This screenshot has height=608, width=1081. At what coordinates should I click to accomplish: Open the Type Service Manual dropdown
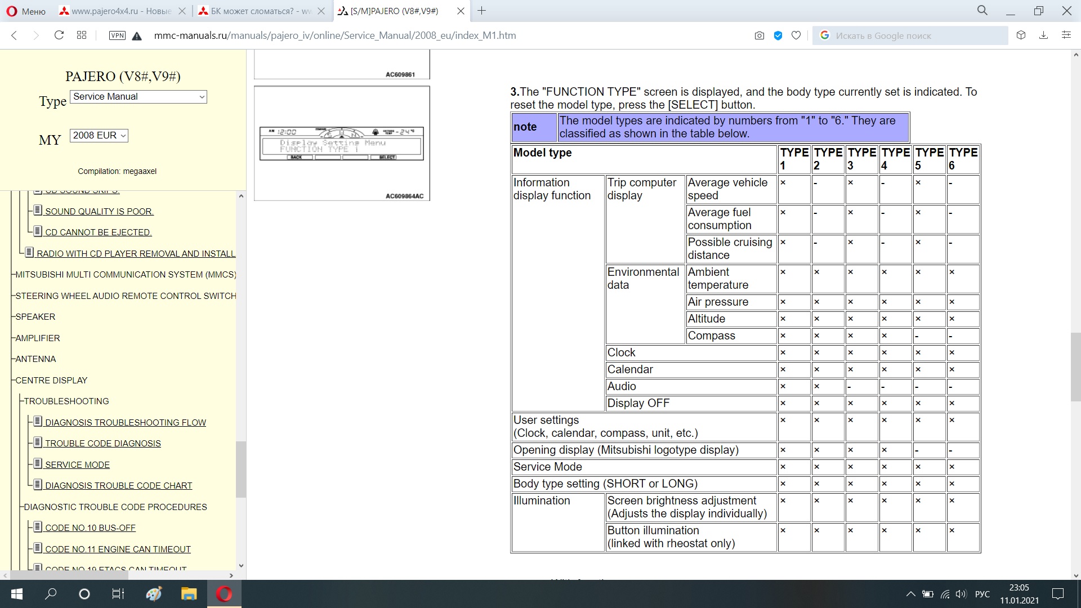click(139, 97)
